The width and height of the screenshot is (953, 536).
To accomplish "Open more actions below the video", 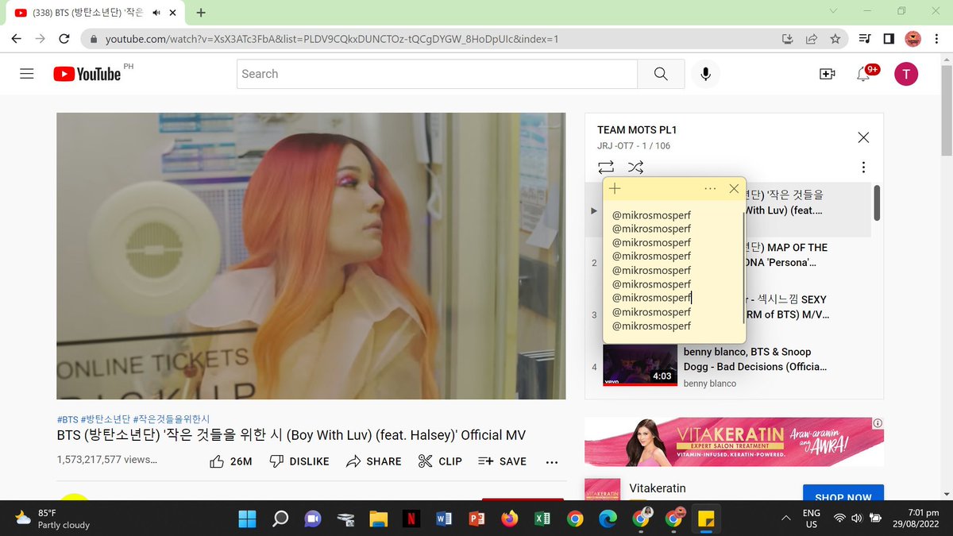I will 552,461.
